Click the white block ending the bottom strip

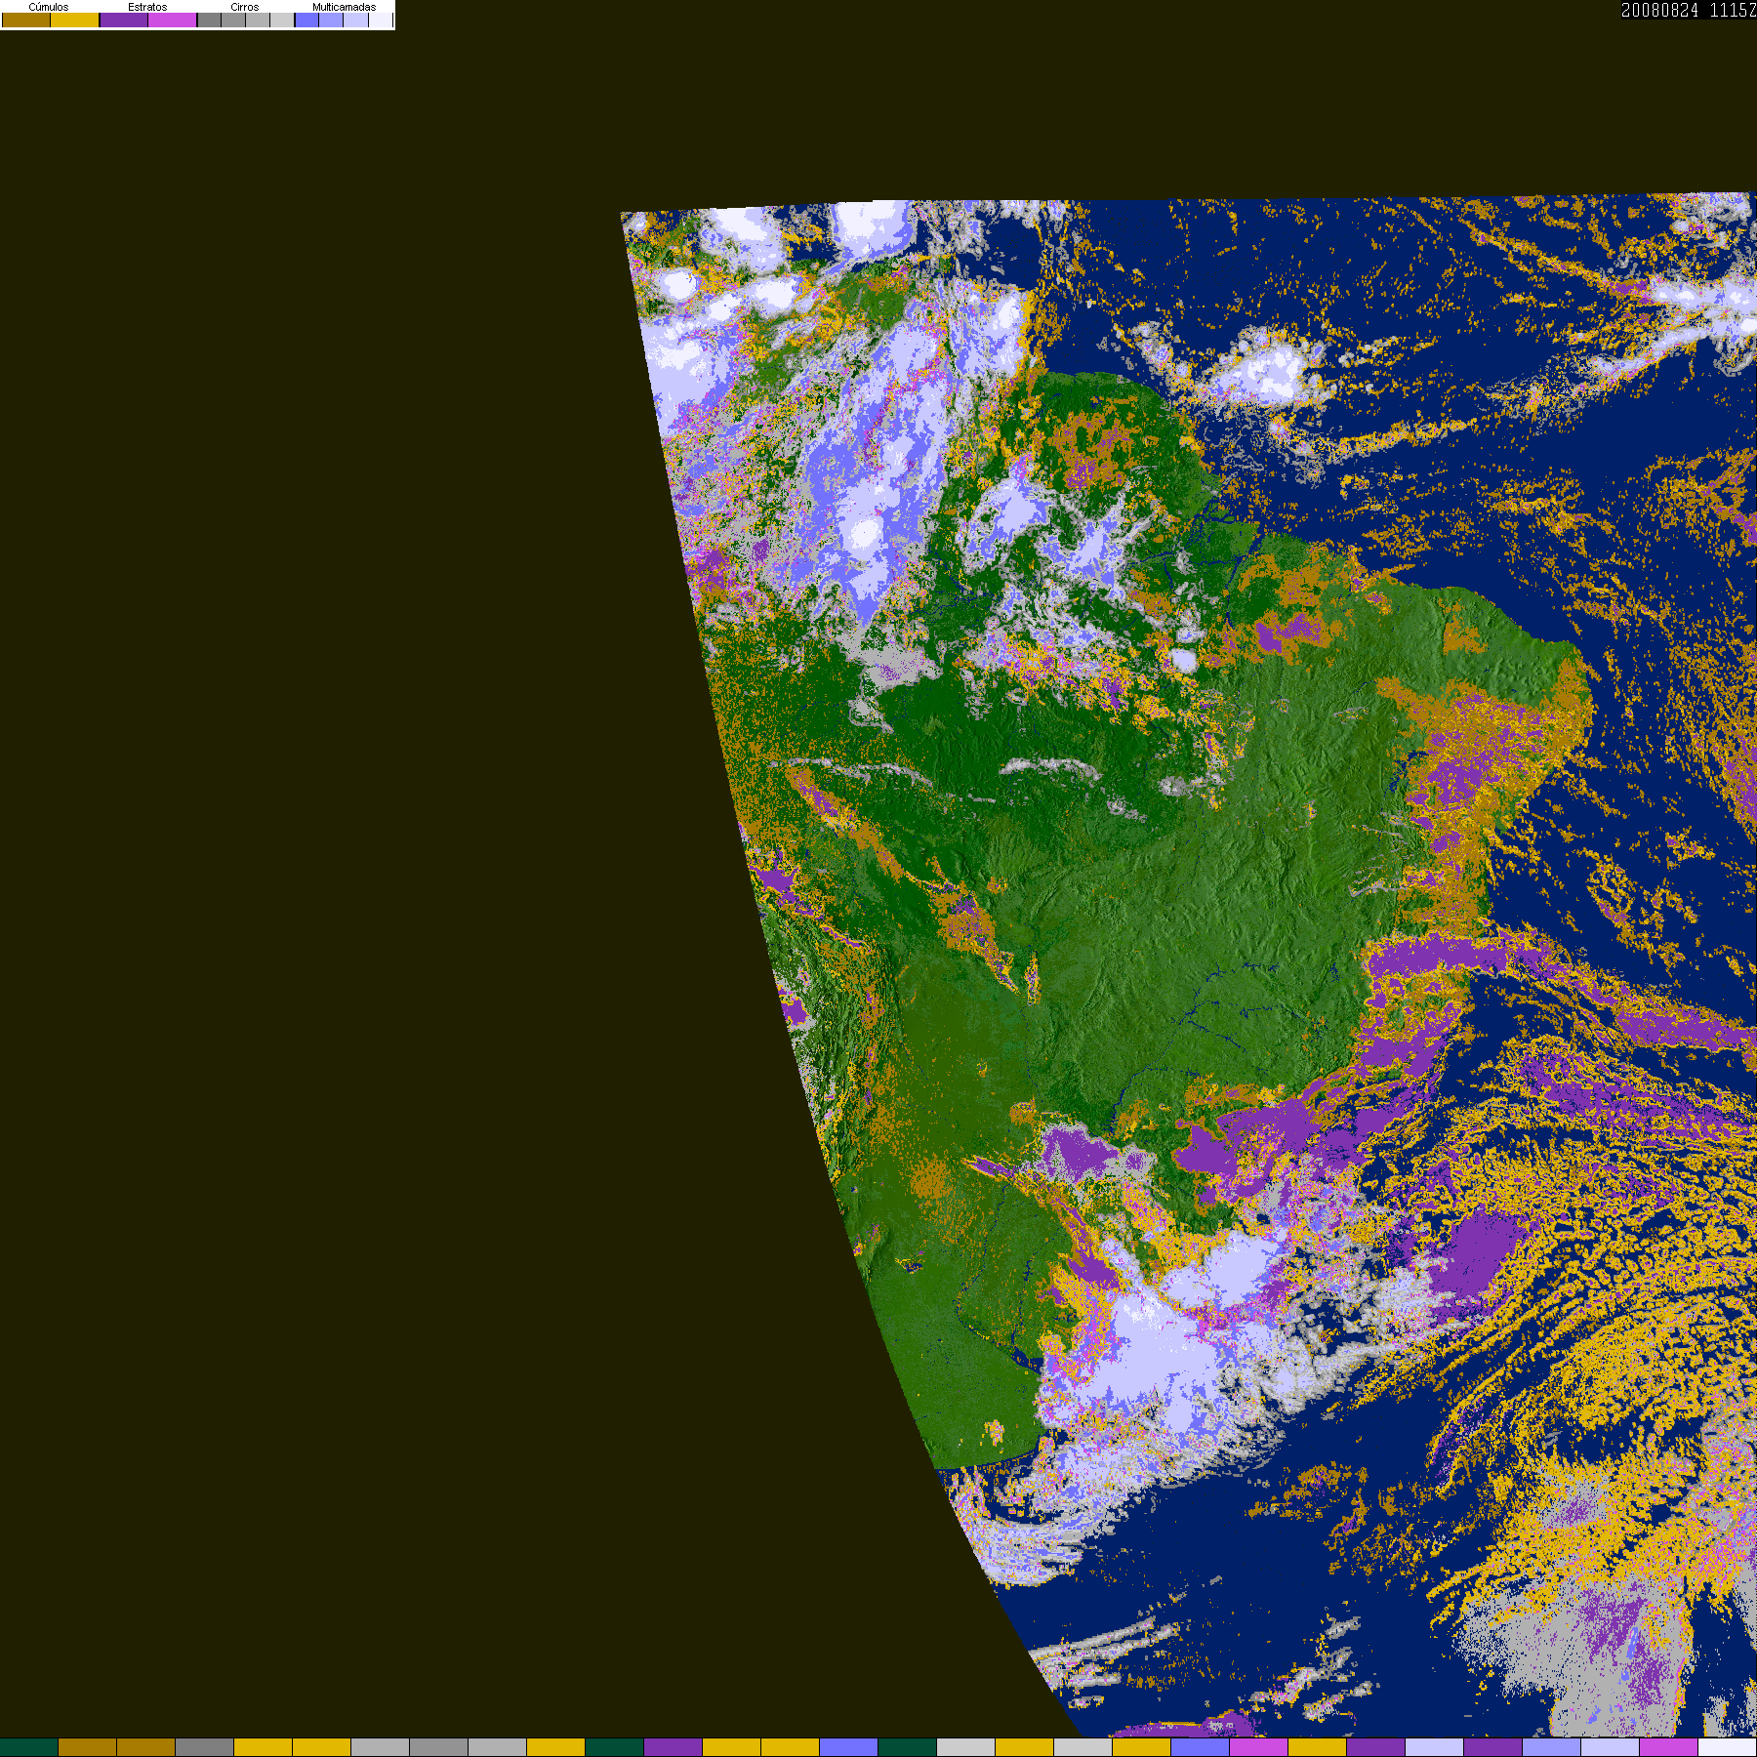[x=1727, y=1747]
